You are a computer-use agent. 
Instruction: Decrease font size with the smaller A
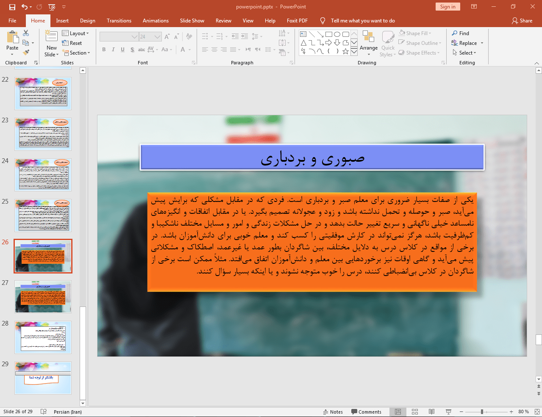(176, 37)
